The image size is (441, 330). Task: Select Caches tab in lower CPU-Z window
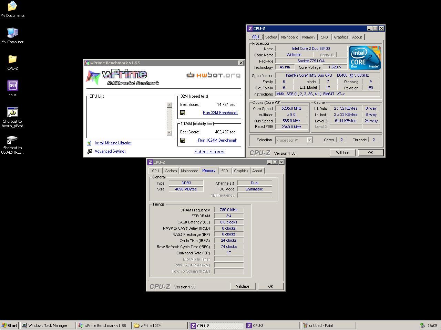(x=171, y=171)
